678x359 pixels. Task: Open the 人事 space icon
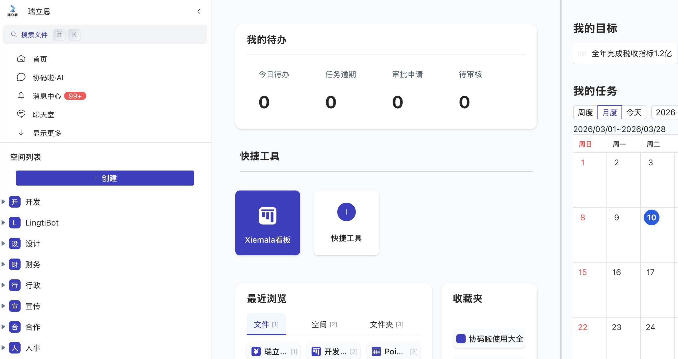click(14, 348)
